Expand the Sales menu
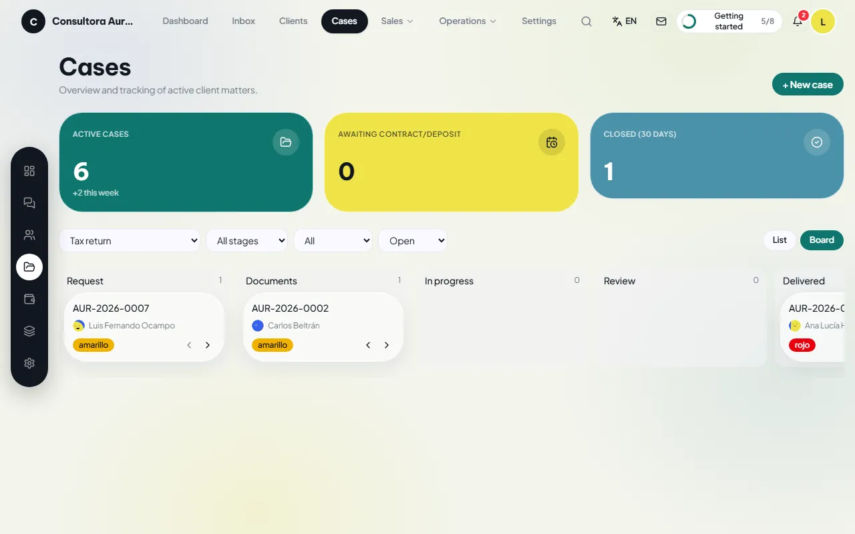Viewport: 855px width, 534px height. [397, 21]
